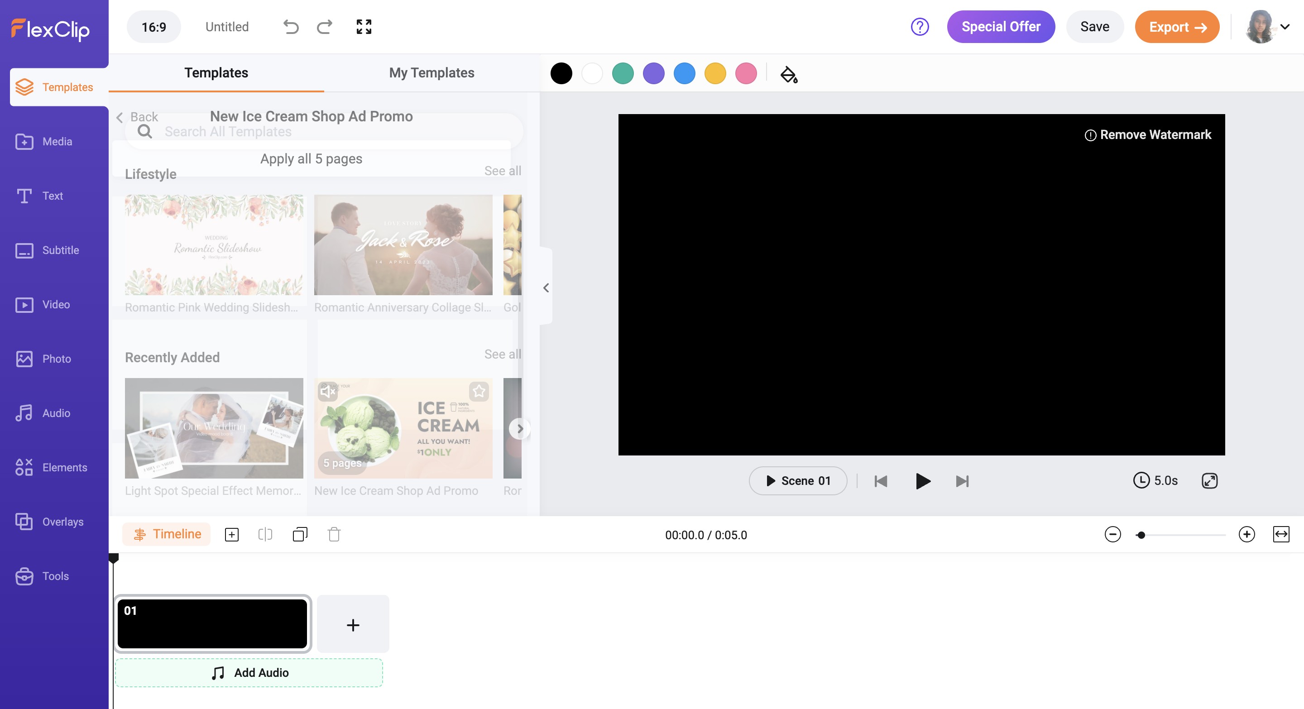
Task: Open the paint bucket background fill
Action: [788, 74]
